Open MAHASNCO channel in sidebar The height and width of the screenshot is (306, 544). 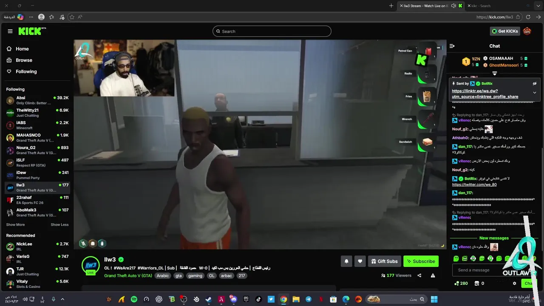tap(37, 138)
